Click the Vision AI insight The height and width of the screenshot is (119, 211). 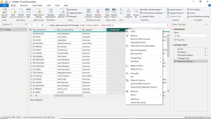pyautogui.click(x=191, y=13)
